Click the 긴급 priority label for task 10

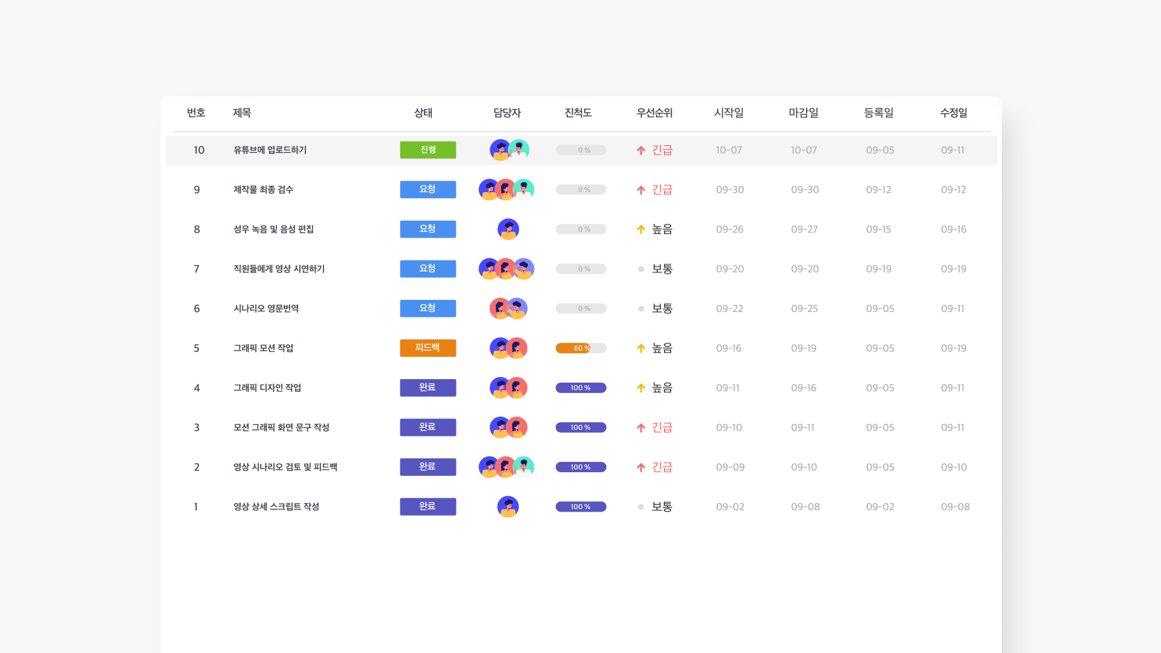[662, 150]
